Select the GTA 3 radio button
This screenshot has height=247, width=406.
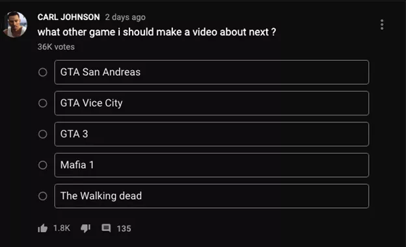click(x=43, y=134)
